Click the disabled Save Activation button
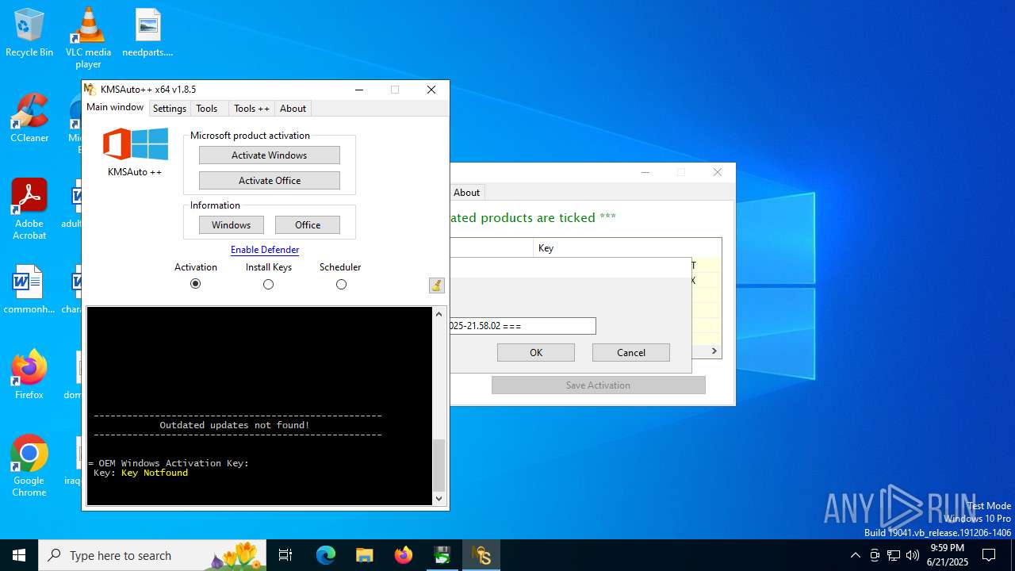1015x571 pixels. tap(598, 385)
